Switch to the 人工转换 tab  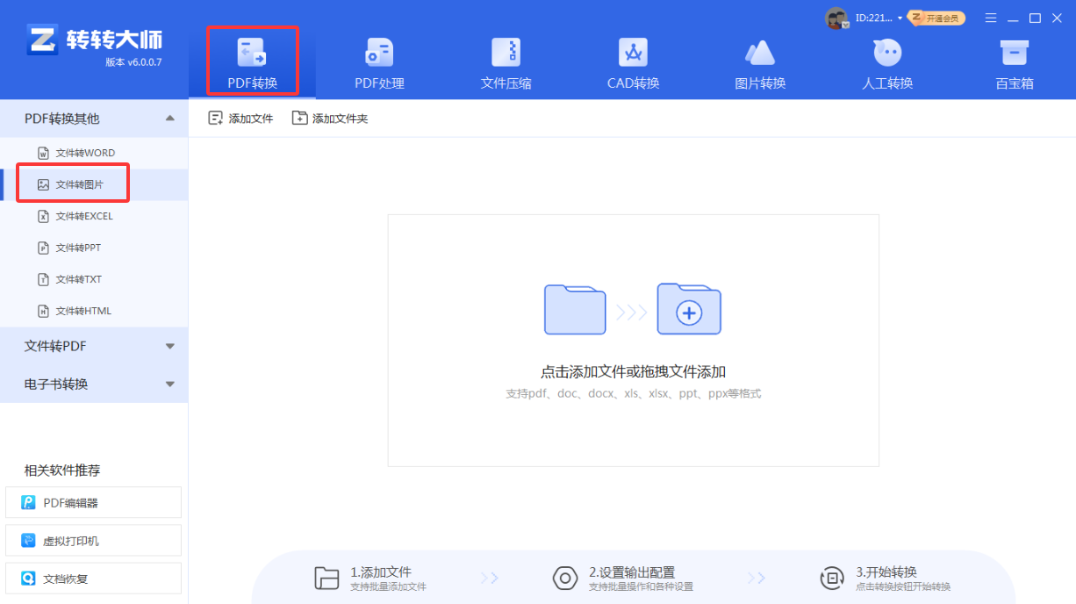coord(887,62)
